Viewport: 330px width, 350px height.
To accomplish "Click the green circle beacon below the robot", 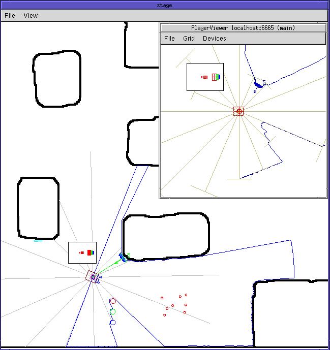I will coord(113,311).
